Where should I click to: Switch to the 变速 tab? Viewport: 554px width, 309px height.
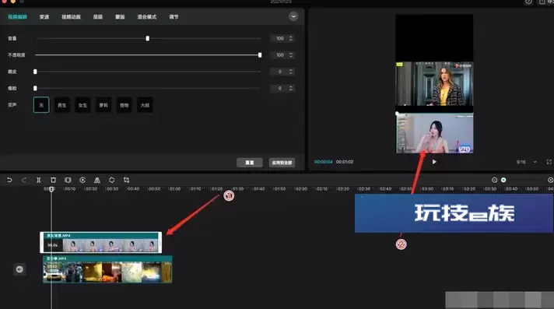point(44,17)
